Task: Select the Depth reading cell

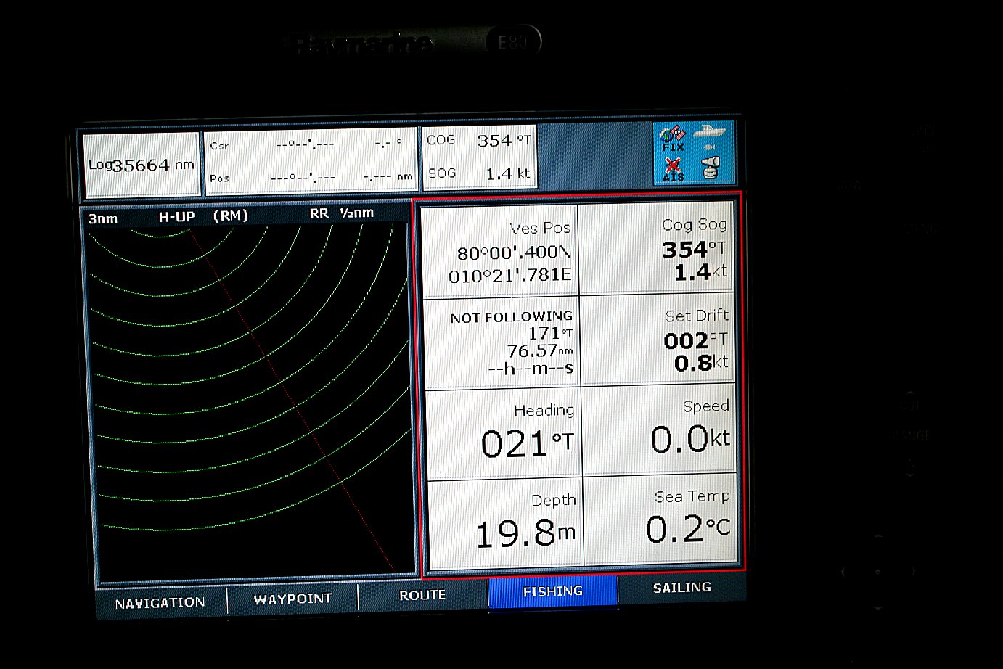Action: 506,522
